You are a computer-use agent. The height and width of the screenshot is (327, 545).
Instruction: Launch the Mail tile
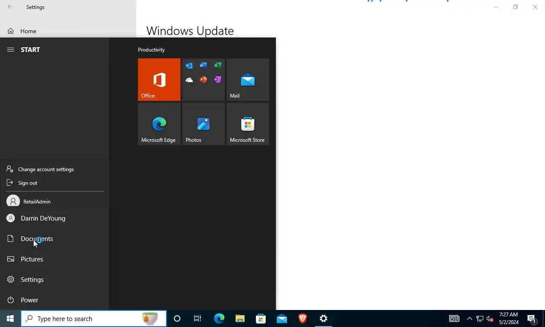pos(248,80)
